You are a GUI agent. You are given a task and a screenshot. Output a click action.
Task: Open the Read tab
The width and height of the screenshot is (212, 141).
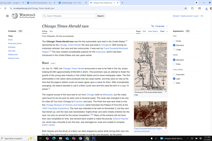138,31
